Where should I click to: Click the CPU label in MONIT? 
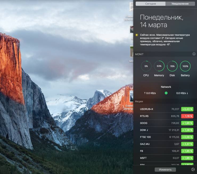[146, 75]
